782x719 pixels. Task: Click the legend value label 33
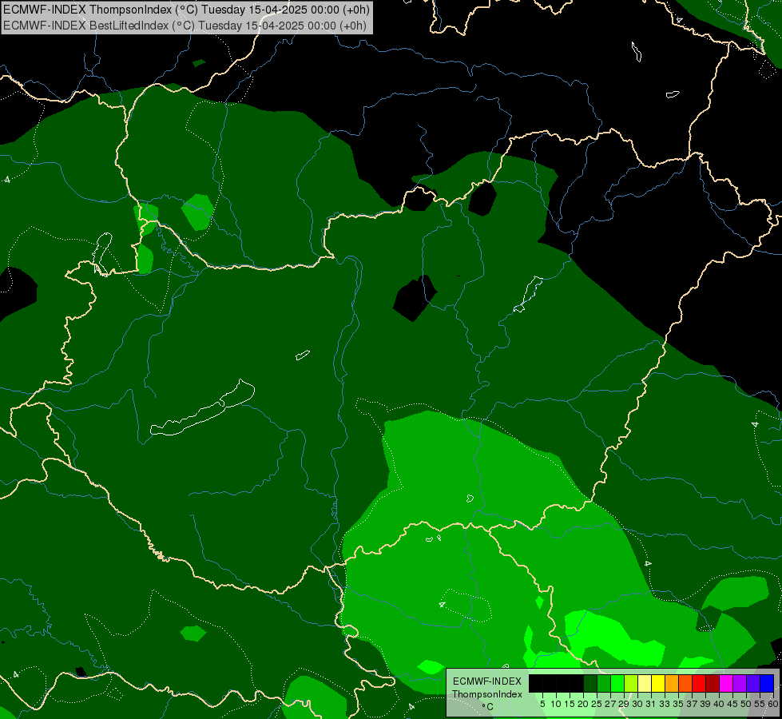point(665,704)
